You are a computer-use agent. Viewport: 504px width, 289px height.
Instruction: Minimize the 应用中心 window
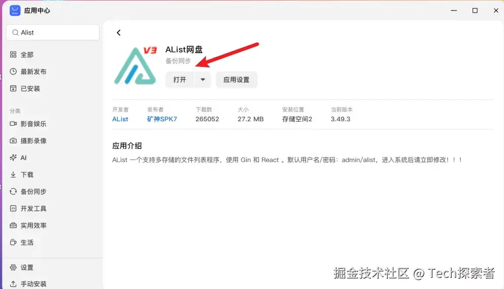(x=454, y=10)
